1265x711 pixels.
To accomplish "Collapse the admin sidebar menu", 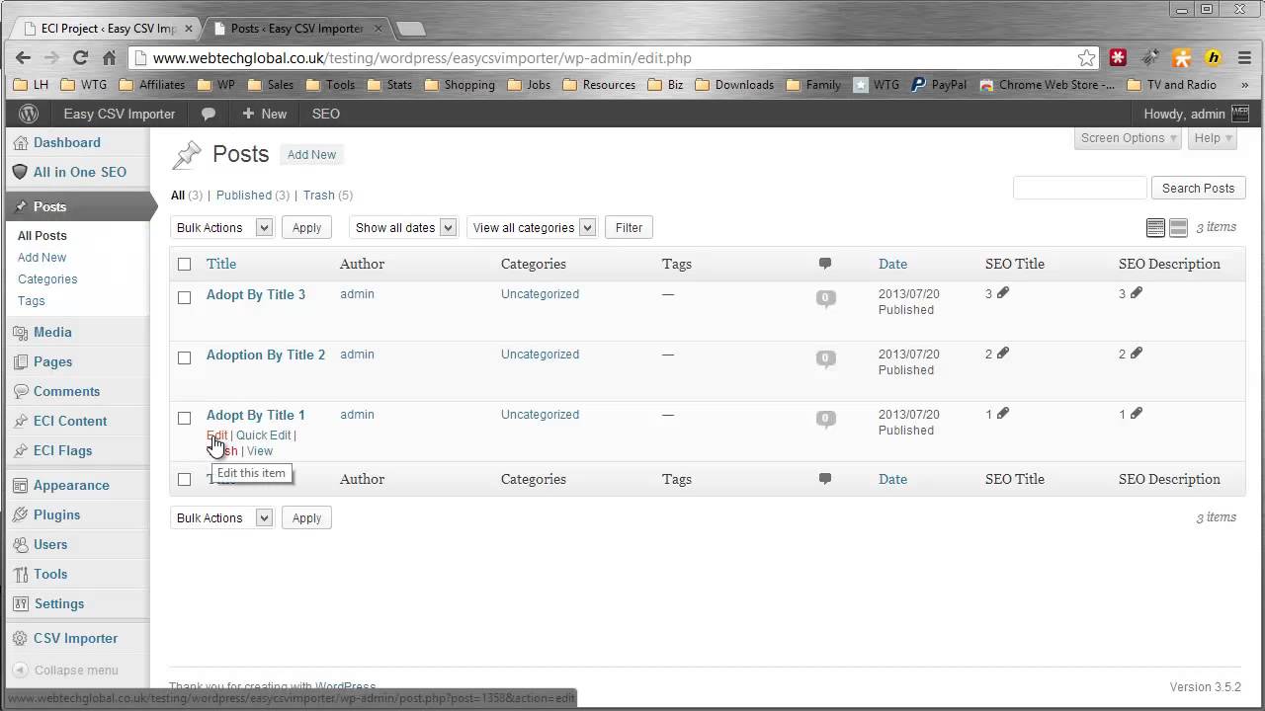I will (65, 670).
